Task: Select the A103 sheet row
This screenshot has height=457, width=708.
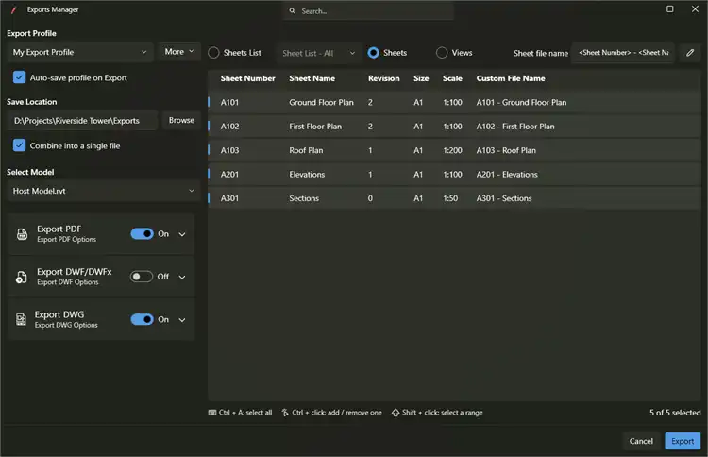Action: pos(454,150)
